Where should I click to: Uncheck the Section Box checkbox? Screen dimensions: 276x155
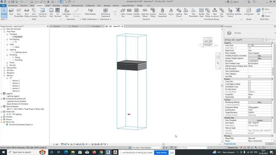(x=249, y=97)
